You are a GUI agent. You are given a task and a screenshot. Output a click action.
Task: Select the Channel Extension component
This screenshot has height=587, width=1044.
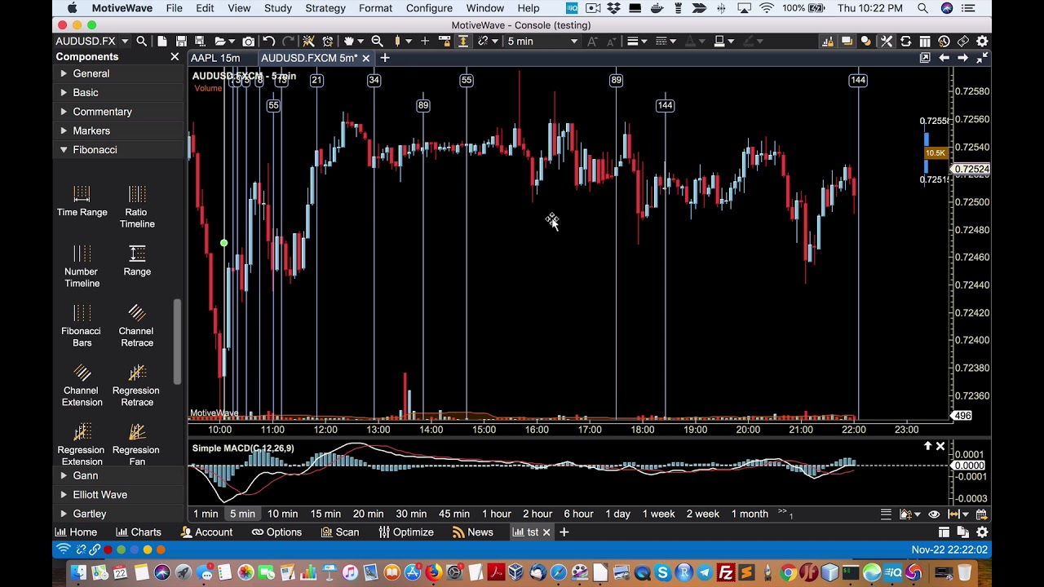tap(82, 385)
